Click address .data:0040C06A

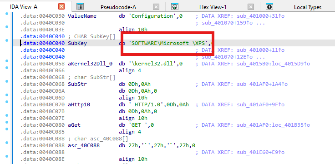42,91
